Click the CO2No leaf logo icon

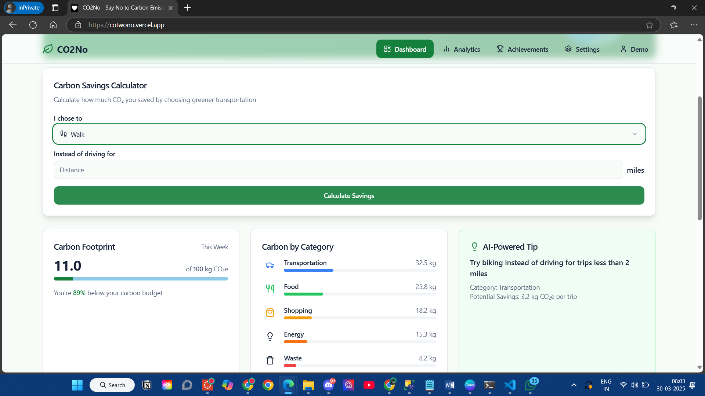coord(48,49)
